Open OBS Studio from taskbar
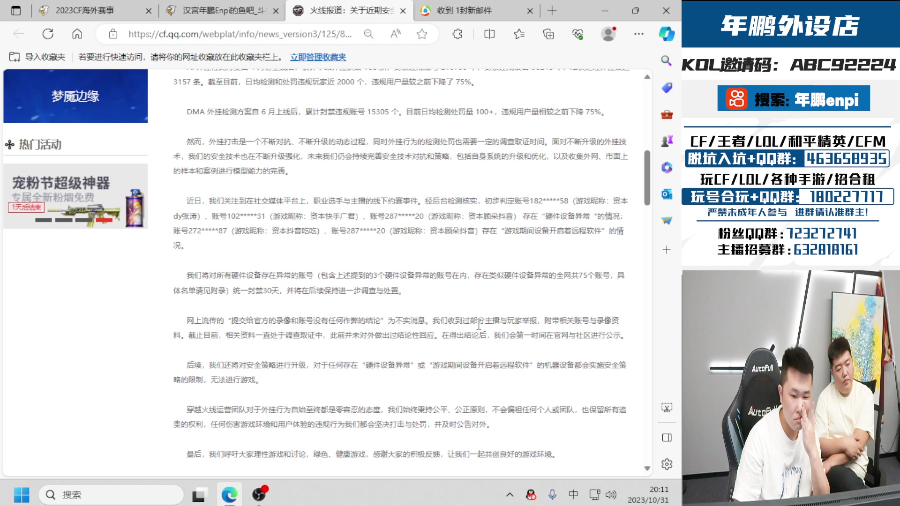Screen dimensions: 900x506 point(259,495)
